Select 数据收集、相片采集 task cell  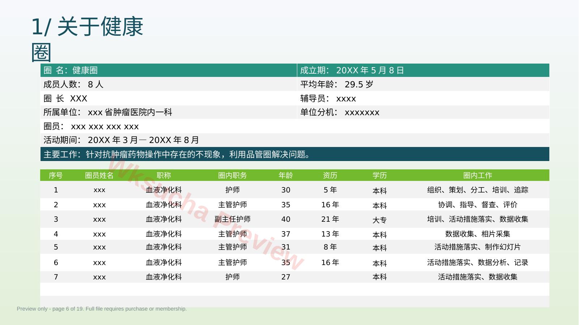(478, 234)
